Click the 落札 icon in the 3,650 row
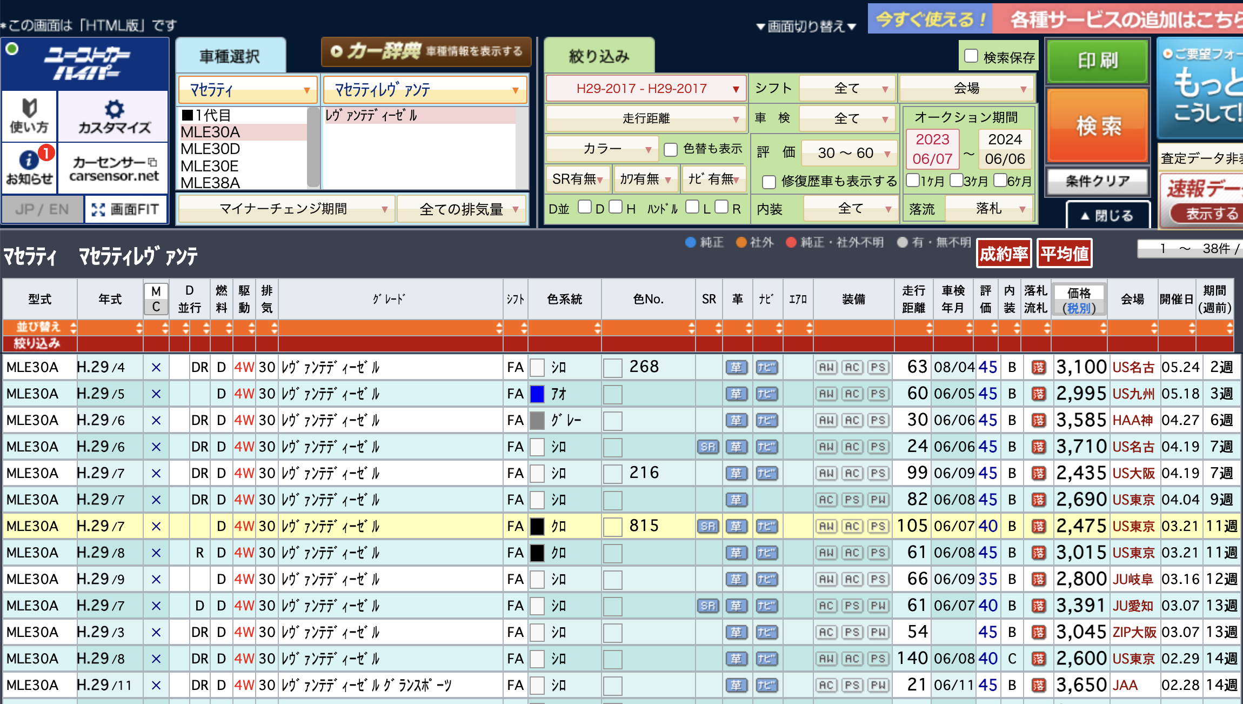 click(x=1038, y=686)
